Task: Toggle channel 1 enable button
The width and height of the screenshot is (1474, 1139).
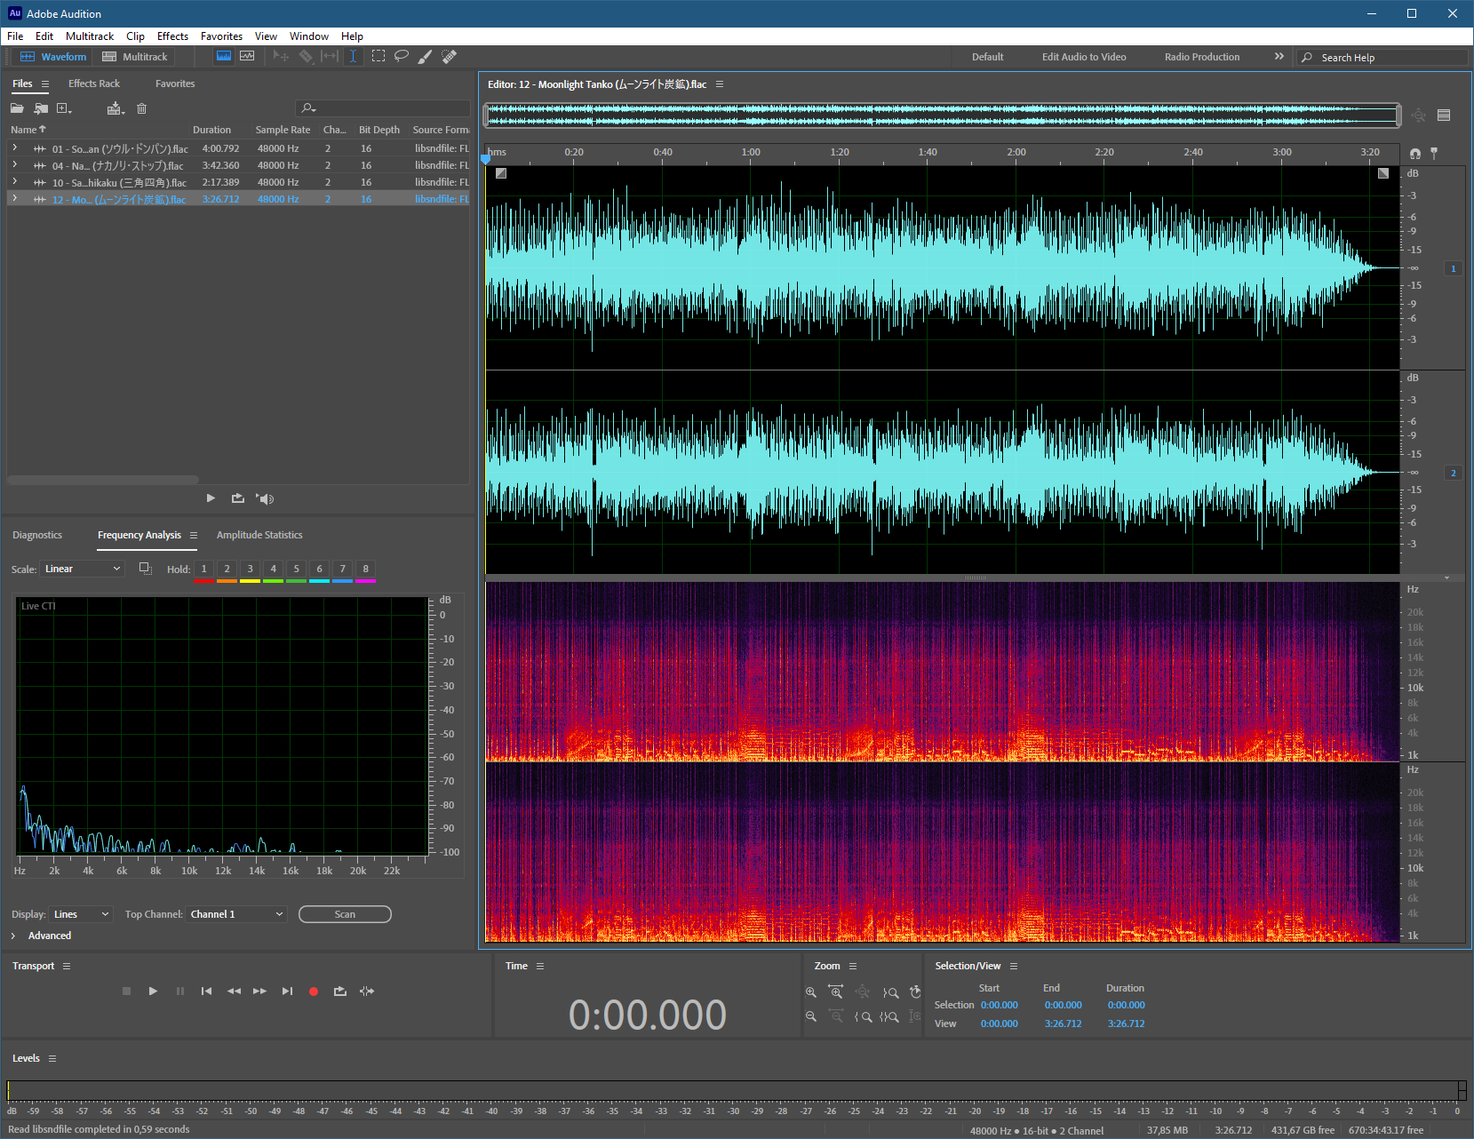Action: pyautogui.click(x=1454, y=268)
